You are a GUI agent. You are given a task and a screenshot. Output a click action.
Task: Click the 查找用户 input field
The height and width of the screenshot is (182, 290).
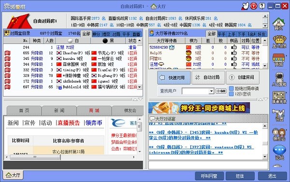point(196,91)
